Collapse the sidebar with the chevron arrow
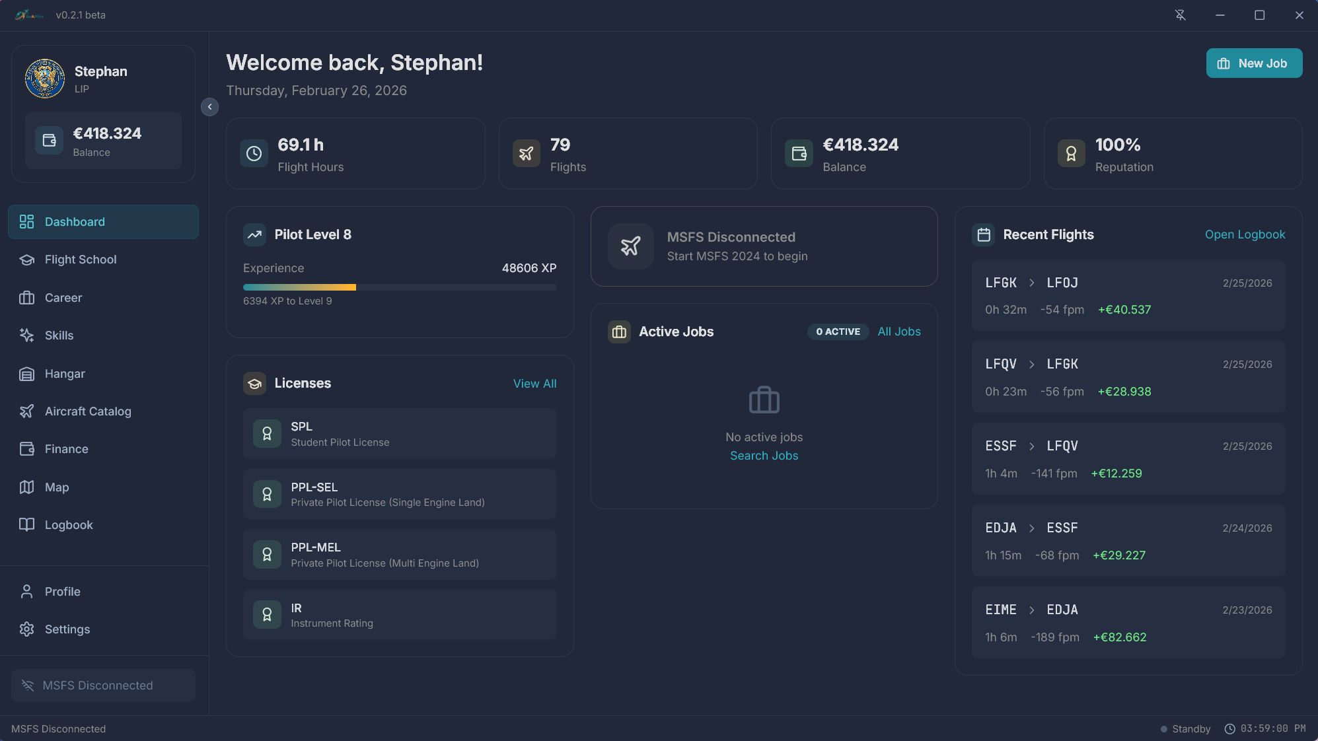 [x=209, y=106]
